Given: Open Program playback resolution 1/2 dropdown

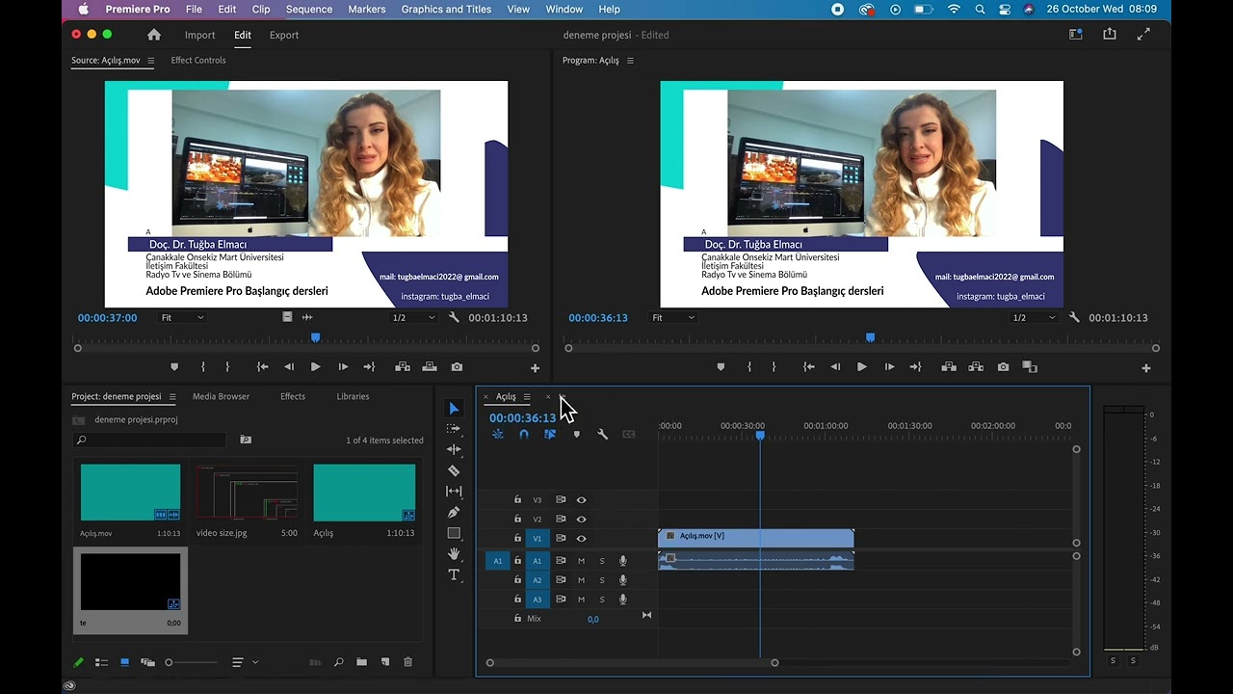Looking at the screenshot, I should [x=1034, y=317].
